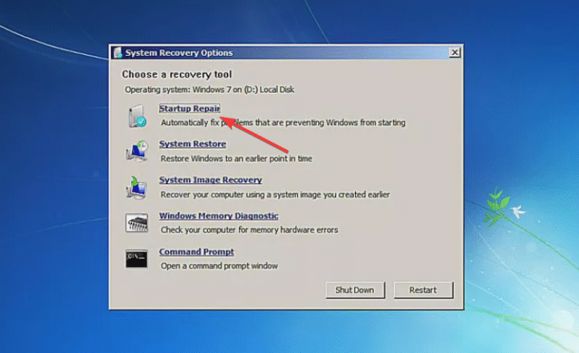
Task: Click the System Restore clock computer icon
Action: 137,151
